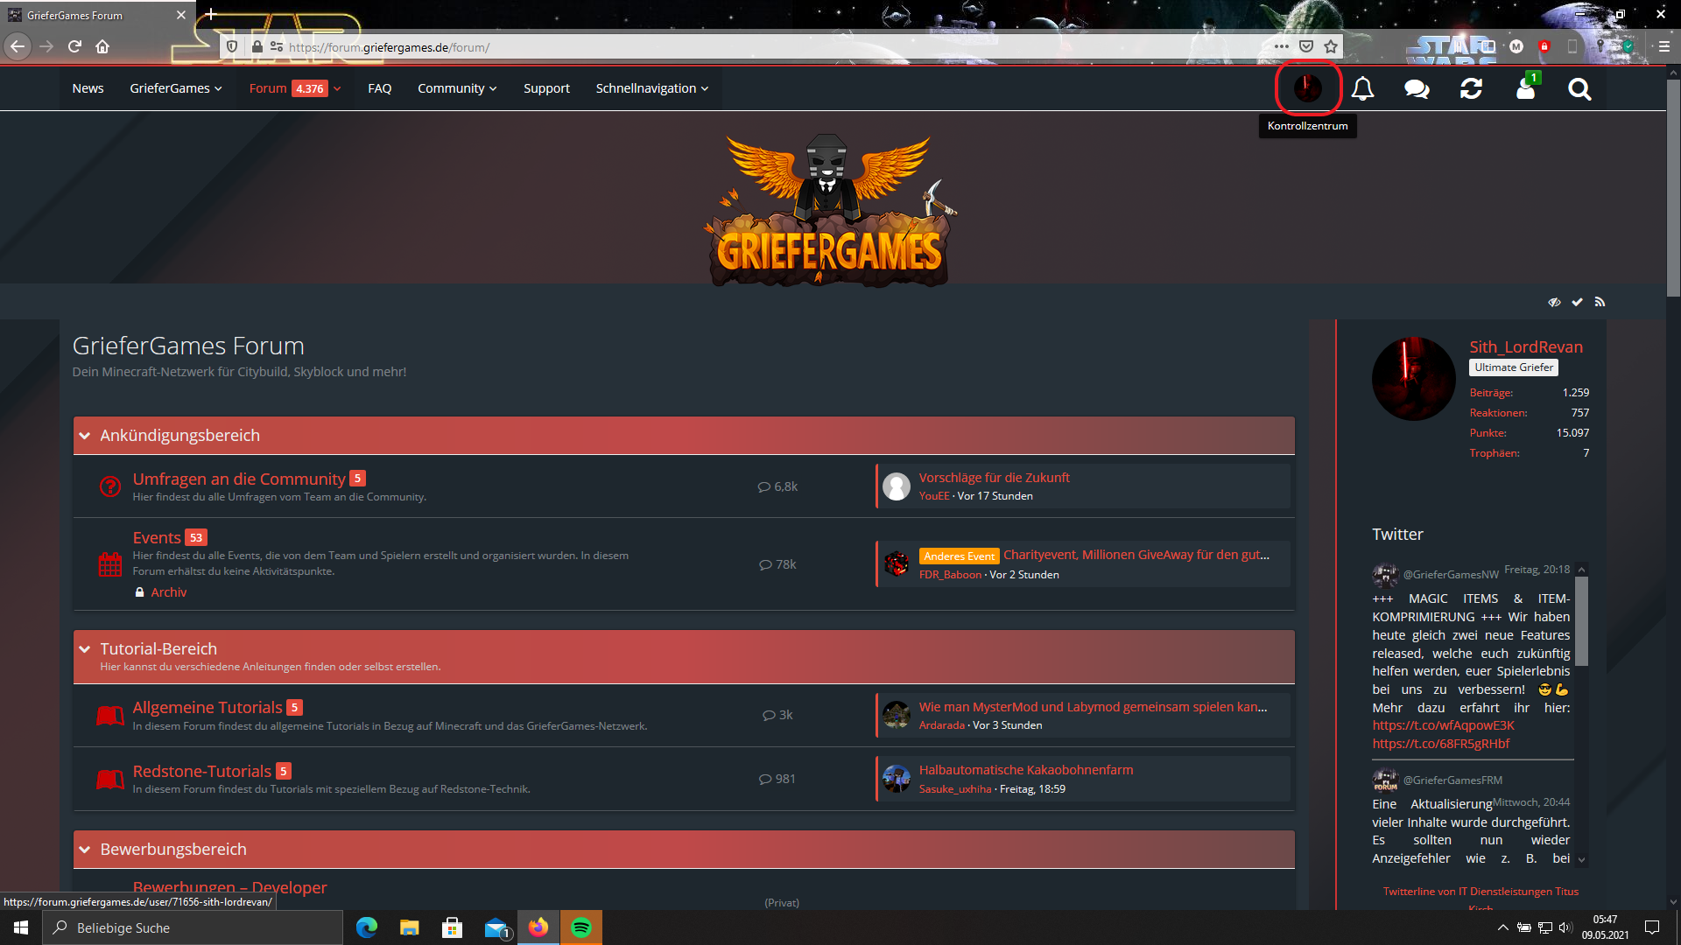This screenshot has height=945, width=1681.
Task: Go to the Firefox home page
Action: (102, 46)
